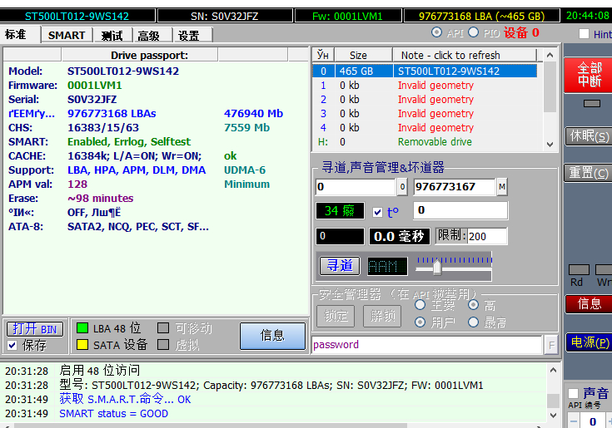Click the small indicator below 全部中断
Image resolution: width=612 pixels, height=428 pixels.
click(x=592, y=104)
